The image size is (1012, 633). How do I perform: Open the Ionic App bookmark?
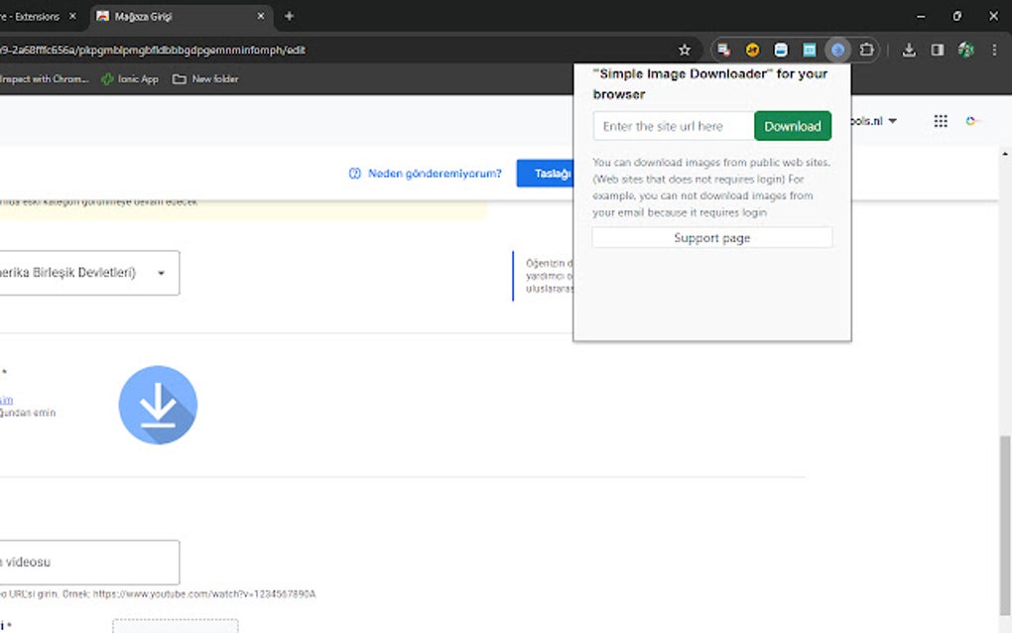(128, 79)
